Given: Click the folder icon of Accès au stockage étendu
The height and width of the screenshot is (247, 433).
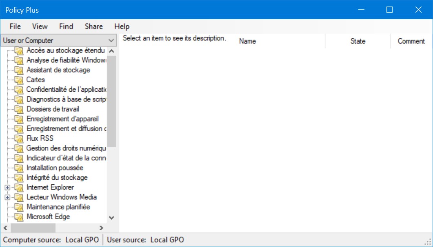Looking at the screenshot, I should (x=19, y=51).
